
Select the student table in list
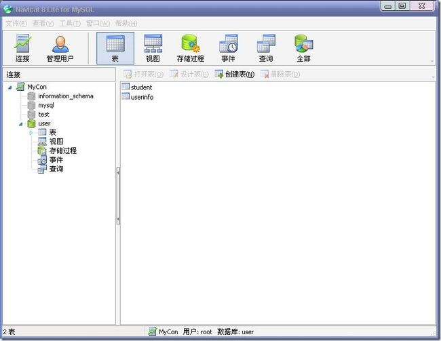click(x=142, y=87)
